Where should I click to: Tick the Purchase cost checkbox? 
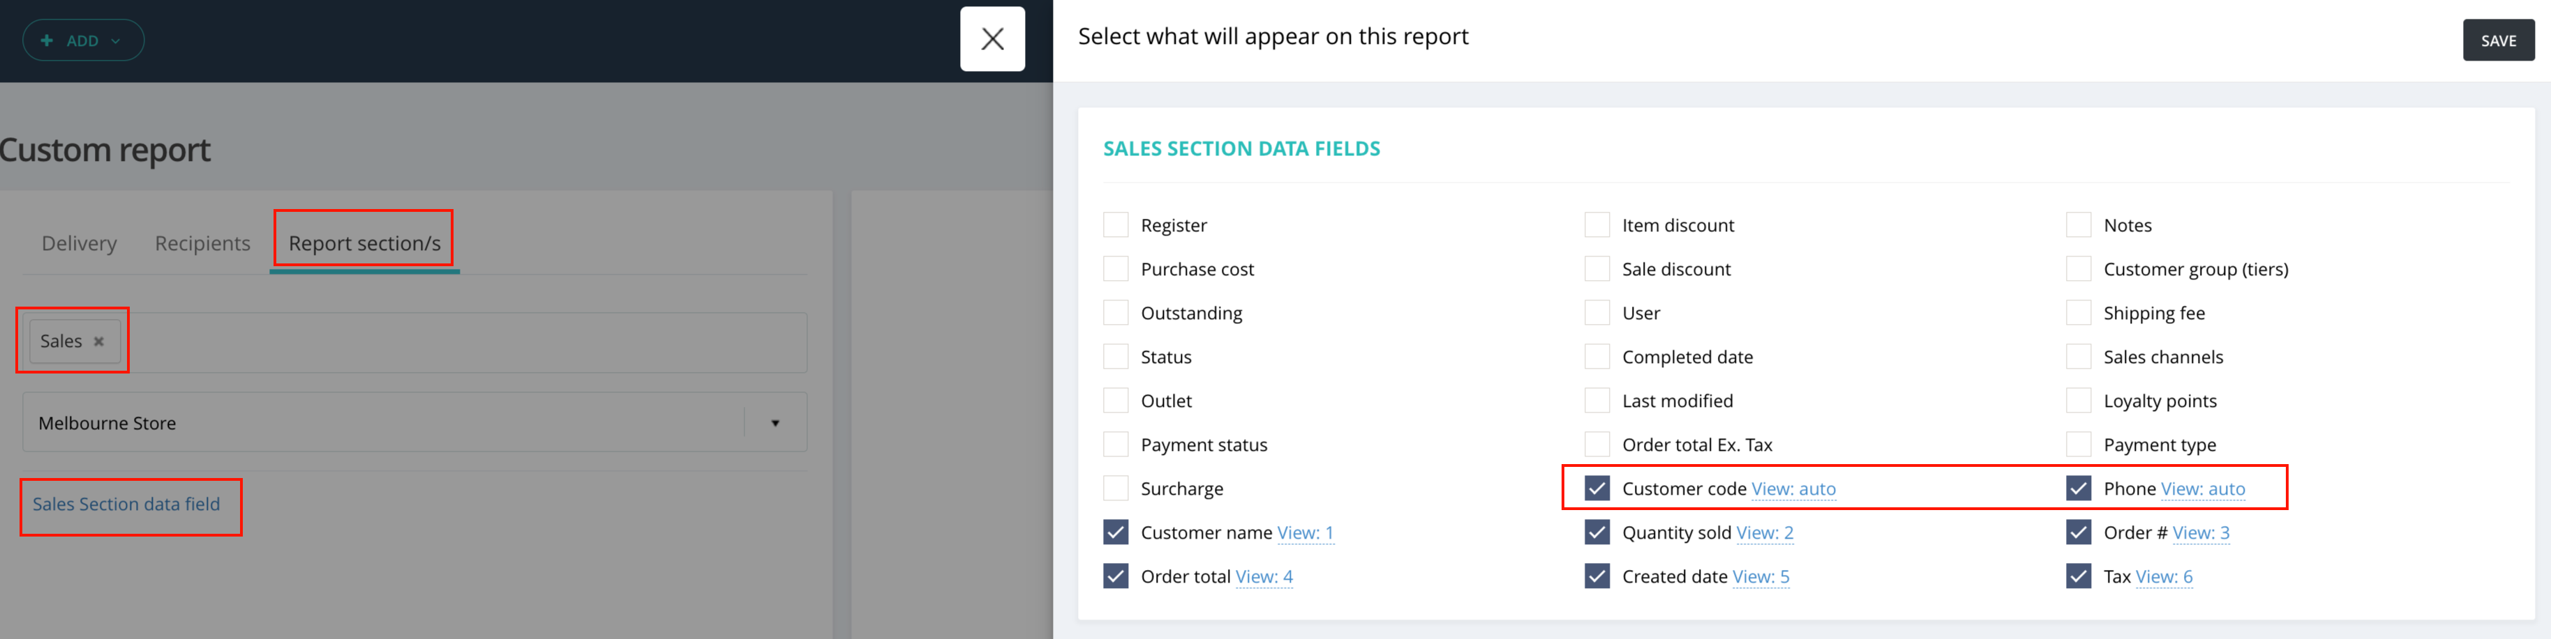pos(1116,269)
